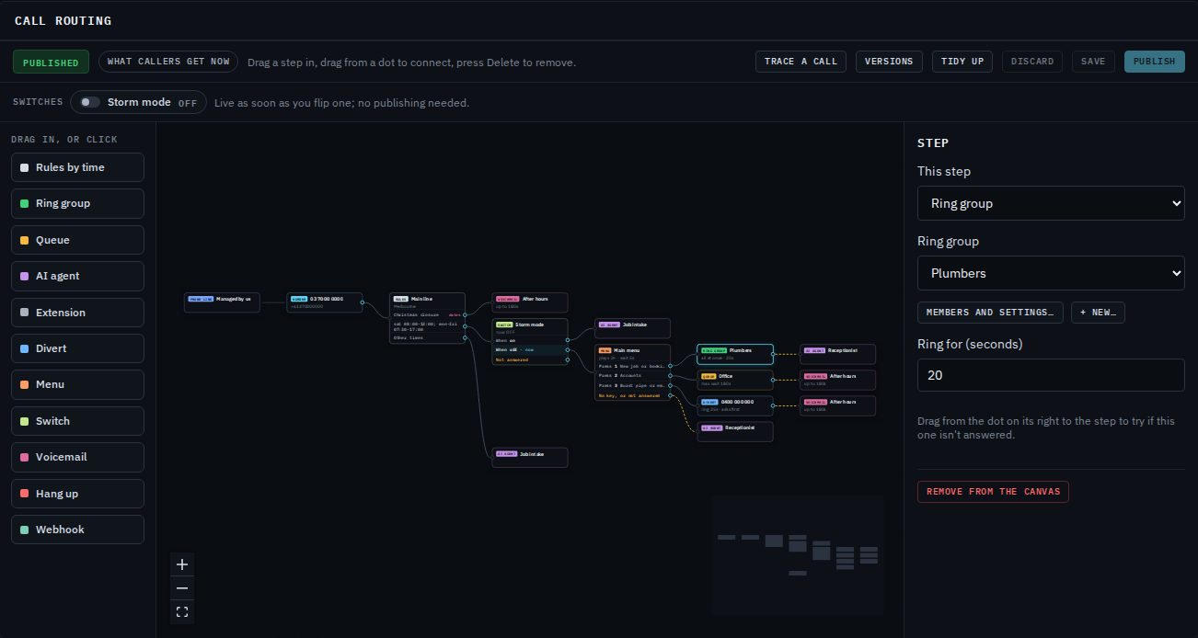Select the Receptionist node beside Plumbers

tap(838, 354)
